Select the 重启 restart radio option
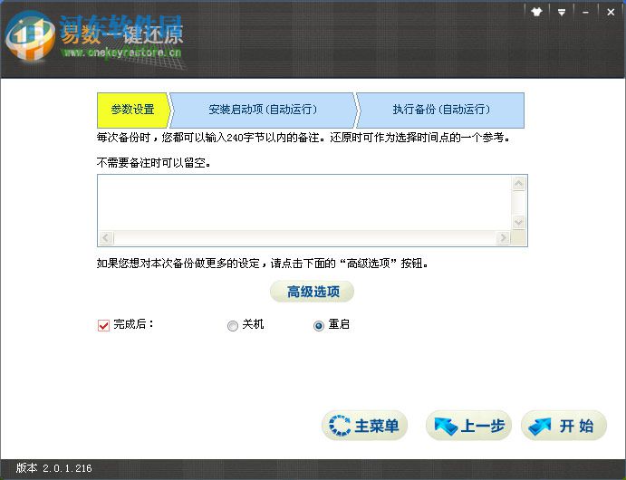Screen dimensions: 626x480 point(319,326)
